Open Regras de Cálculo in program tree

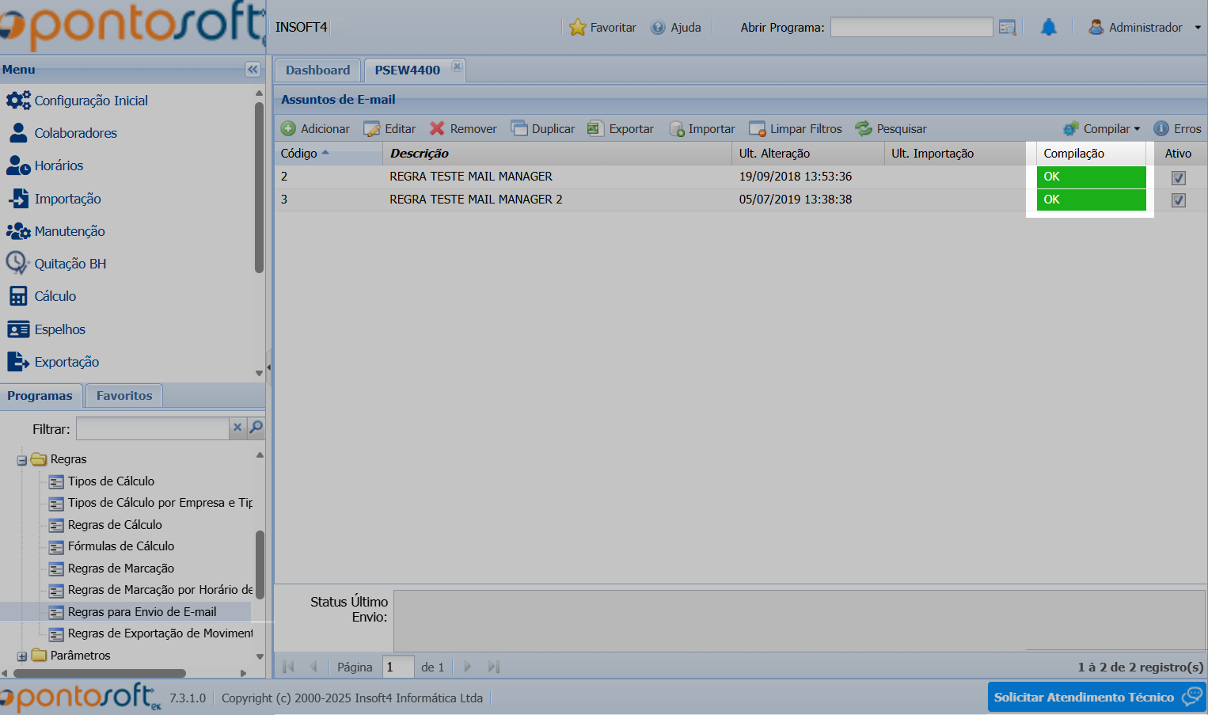[x=115, y=525]
